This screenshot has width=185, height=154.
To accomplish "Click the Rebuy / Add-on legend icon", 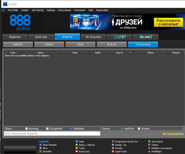I will [x=77, y=145].
